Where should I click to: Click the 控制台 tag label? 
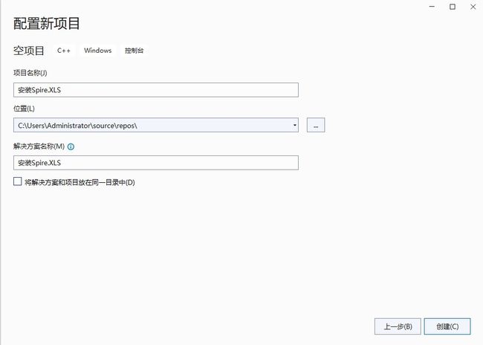pos(134,51)
